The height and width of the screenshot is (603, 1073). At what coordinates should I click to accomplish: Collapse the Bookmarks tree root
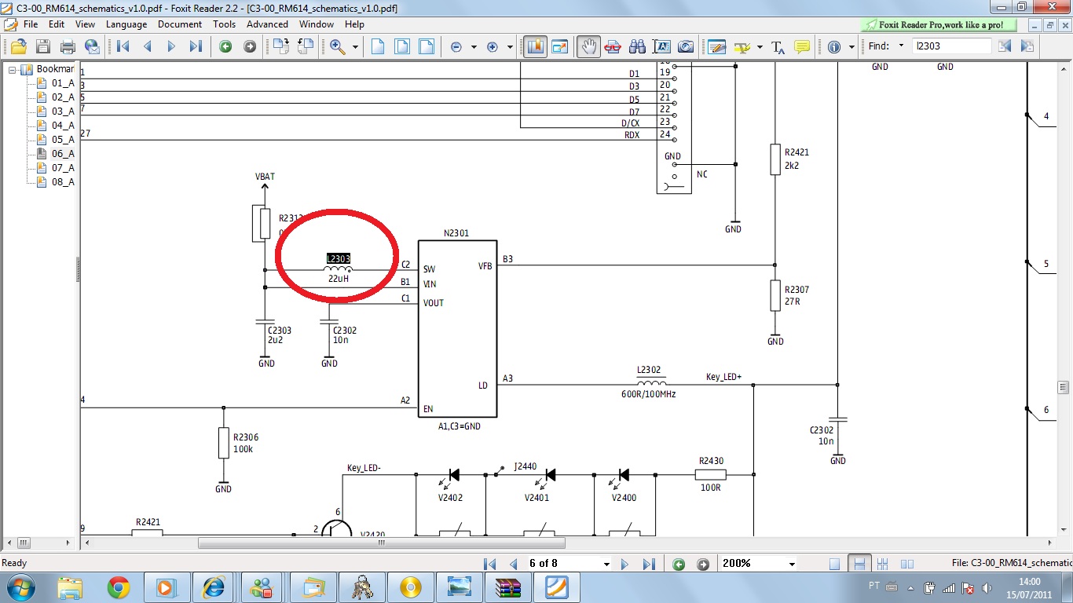(13, 69)
